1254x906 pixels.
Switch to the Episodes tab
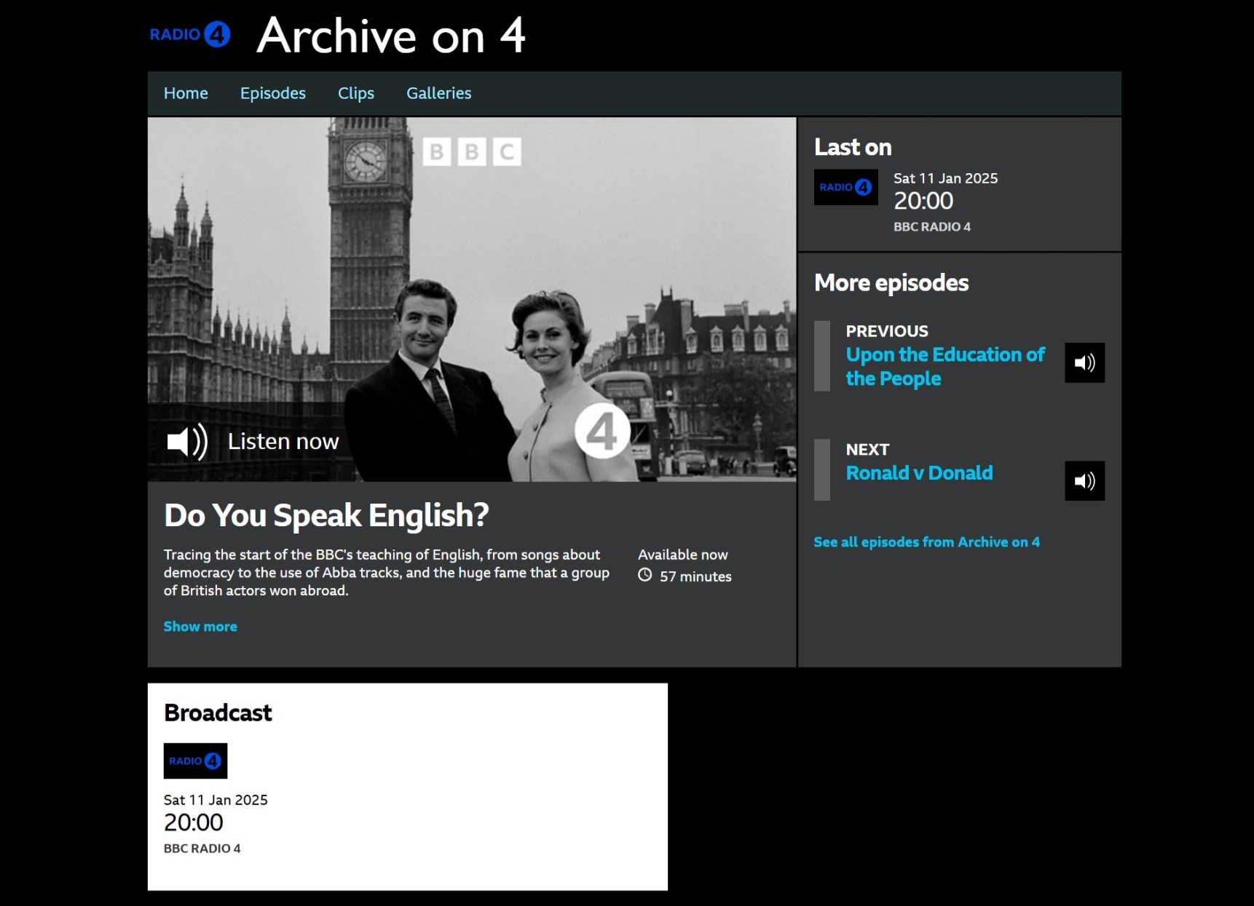(273, 93)
